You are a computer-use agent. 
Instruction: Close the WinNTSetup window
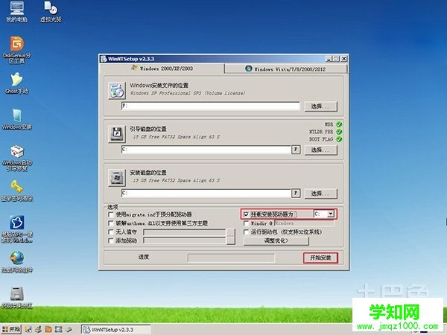[344, 59]
